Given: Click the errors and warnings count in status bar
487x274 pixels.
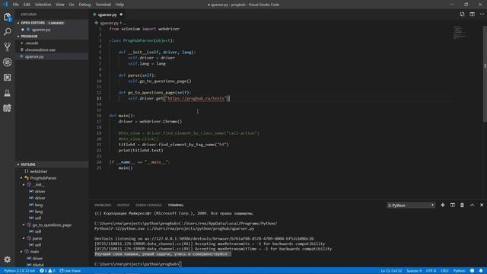Looking at the screenshot, I should coord(47,271).
